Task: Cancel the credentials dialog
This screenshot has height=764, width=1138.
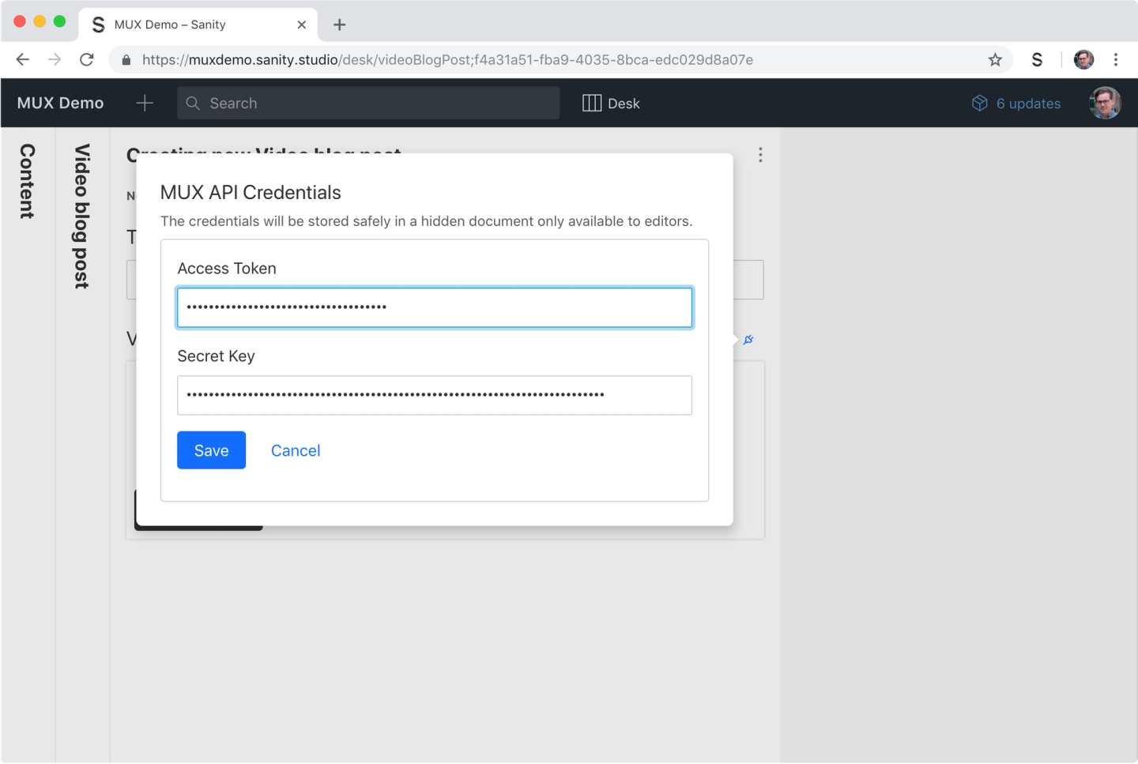Action: click(296, 450)
